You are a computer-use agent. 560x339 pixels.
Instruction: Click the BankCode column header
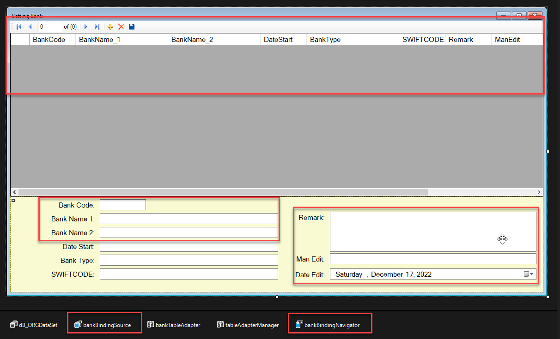point(49,40)
